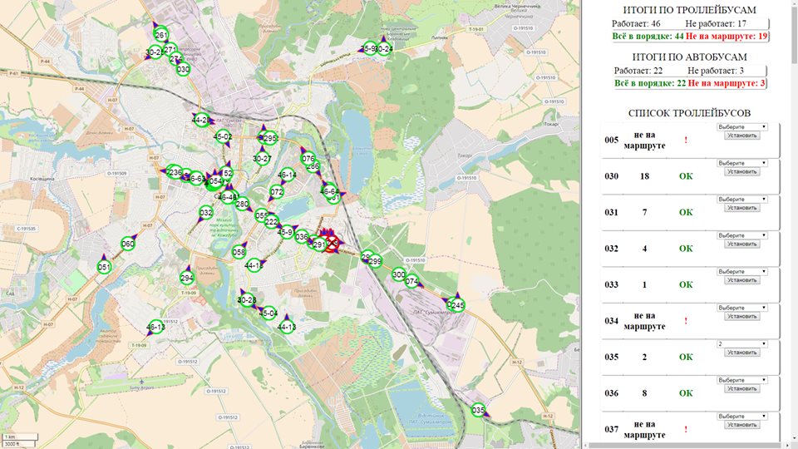Select trolleybus marker 072
Viewport: 798px width, 449px height.
(276, 192)
